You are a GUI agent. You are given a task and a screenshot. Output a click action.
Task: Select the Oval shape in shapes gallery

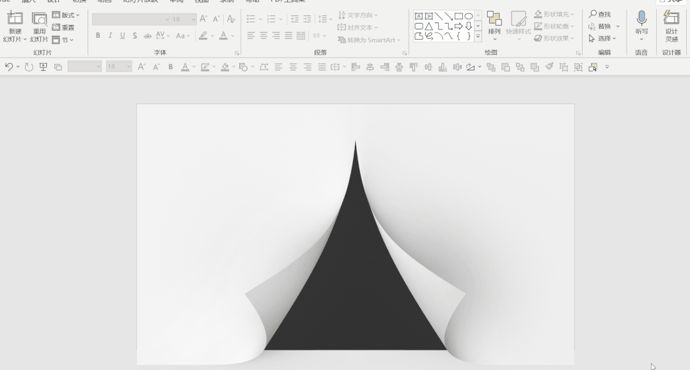tap(469, 16)
